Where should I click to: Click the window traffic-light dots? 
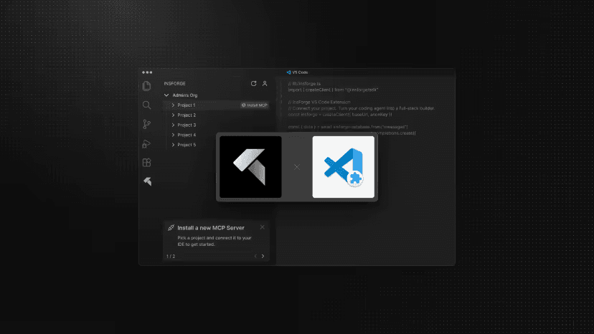click(x=147, y=72)
